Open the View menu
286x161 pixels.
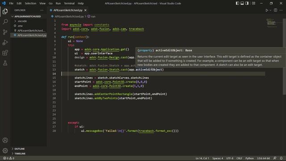click(42, 3)
